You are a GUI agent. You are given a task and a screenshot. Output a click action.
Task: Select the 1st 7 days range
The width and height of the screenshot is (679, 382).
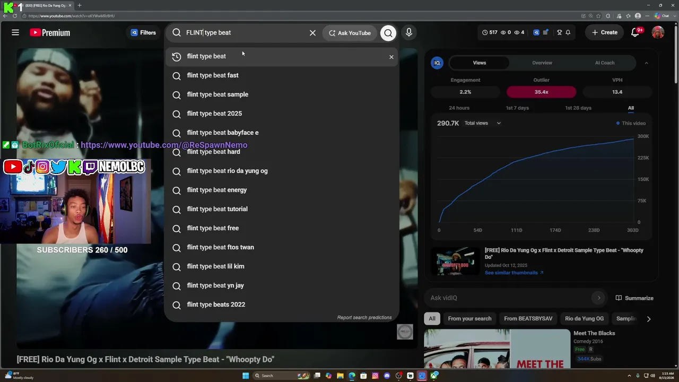(x=517, y=108)
